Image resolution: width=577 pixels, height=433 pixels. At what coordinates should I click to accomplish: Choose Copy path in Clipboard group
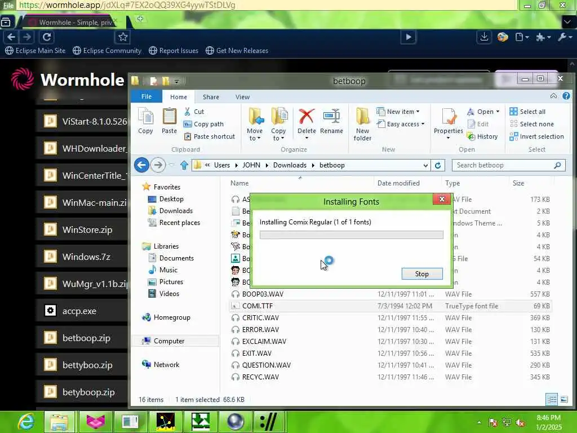[203, 124]
